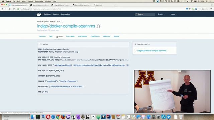Open the Bookmarks menu

pyautogui.click(x=39, y=1)
